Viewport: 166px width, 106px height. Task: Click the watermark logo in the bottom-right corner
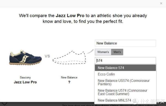(149, 101)
